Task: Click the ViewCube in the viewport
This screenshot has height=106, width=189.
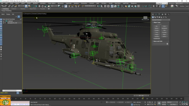Action: click(145, 18)
